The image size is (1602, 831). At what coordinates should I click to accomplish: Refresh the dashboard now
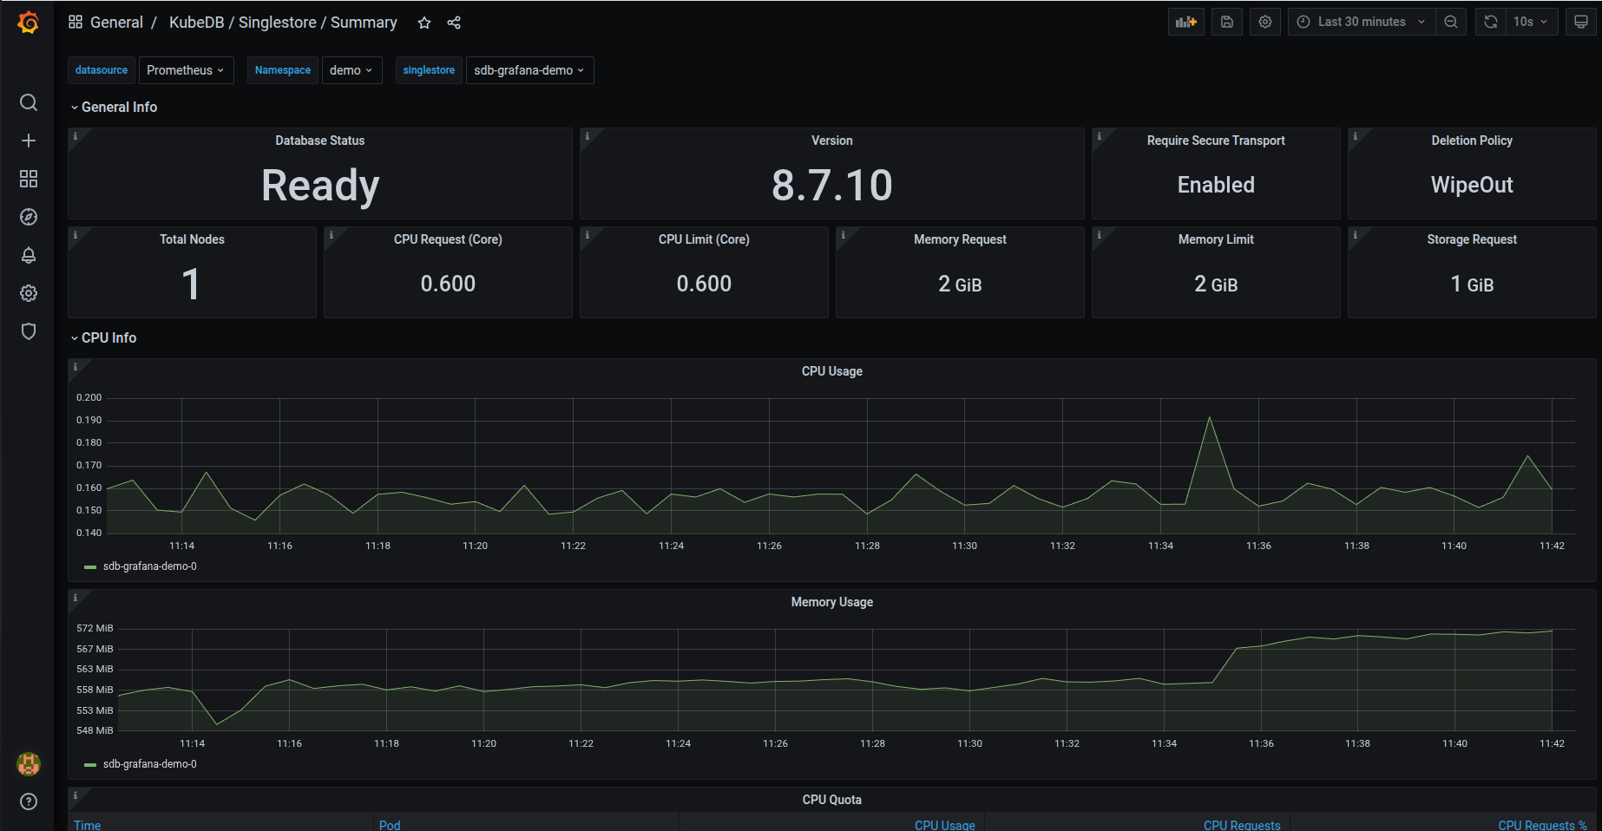1491,22
